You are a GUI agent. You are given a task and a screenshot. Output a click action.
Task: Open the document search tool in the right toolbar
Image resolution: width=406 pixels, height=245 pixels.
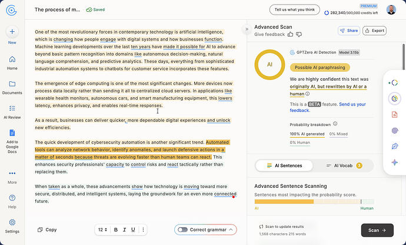click(394, 115)
